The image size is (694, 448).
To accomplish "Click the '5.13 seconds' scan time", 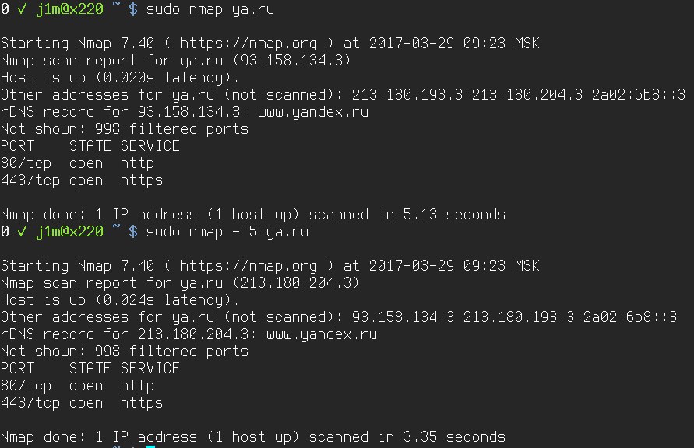I will (x=454, y=215).
